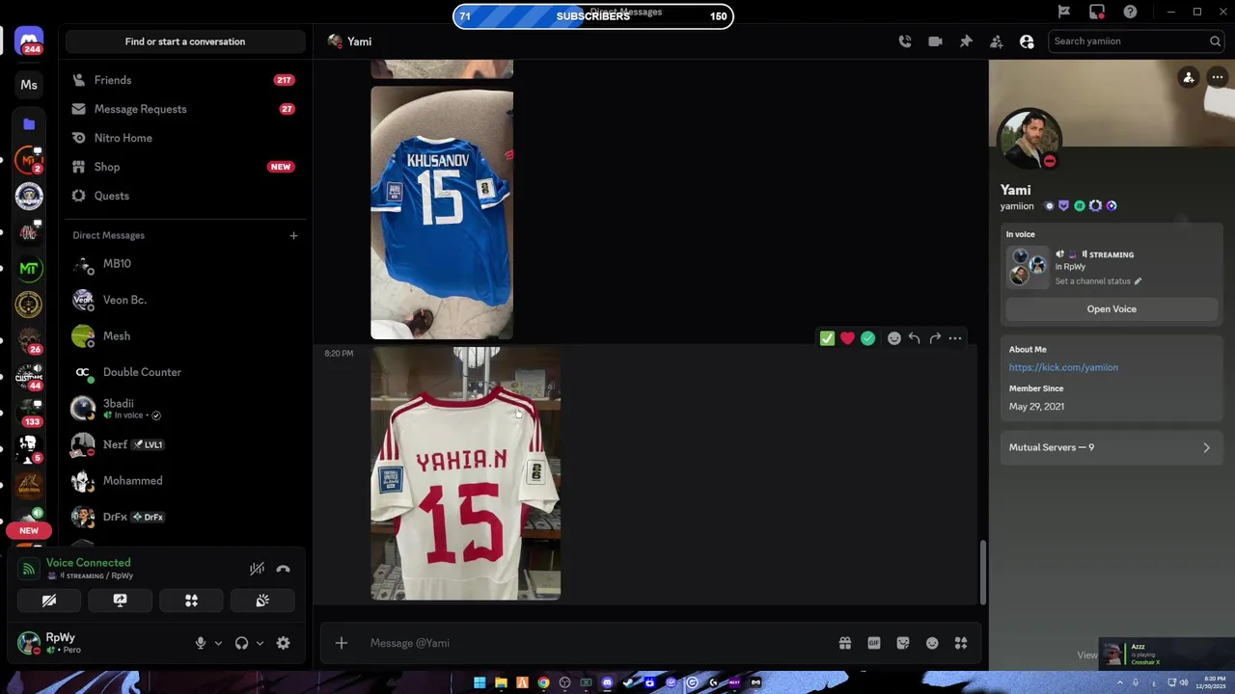Open pinned messages

[966, 41]
